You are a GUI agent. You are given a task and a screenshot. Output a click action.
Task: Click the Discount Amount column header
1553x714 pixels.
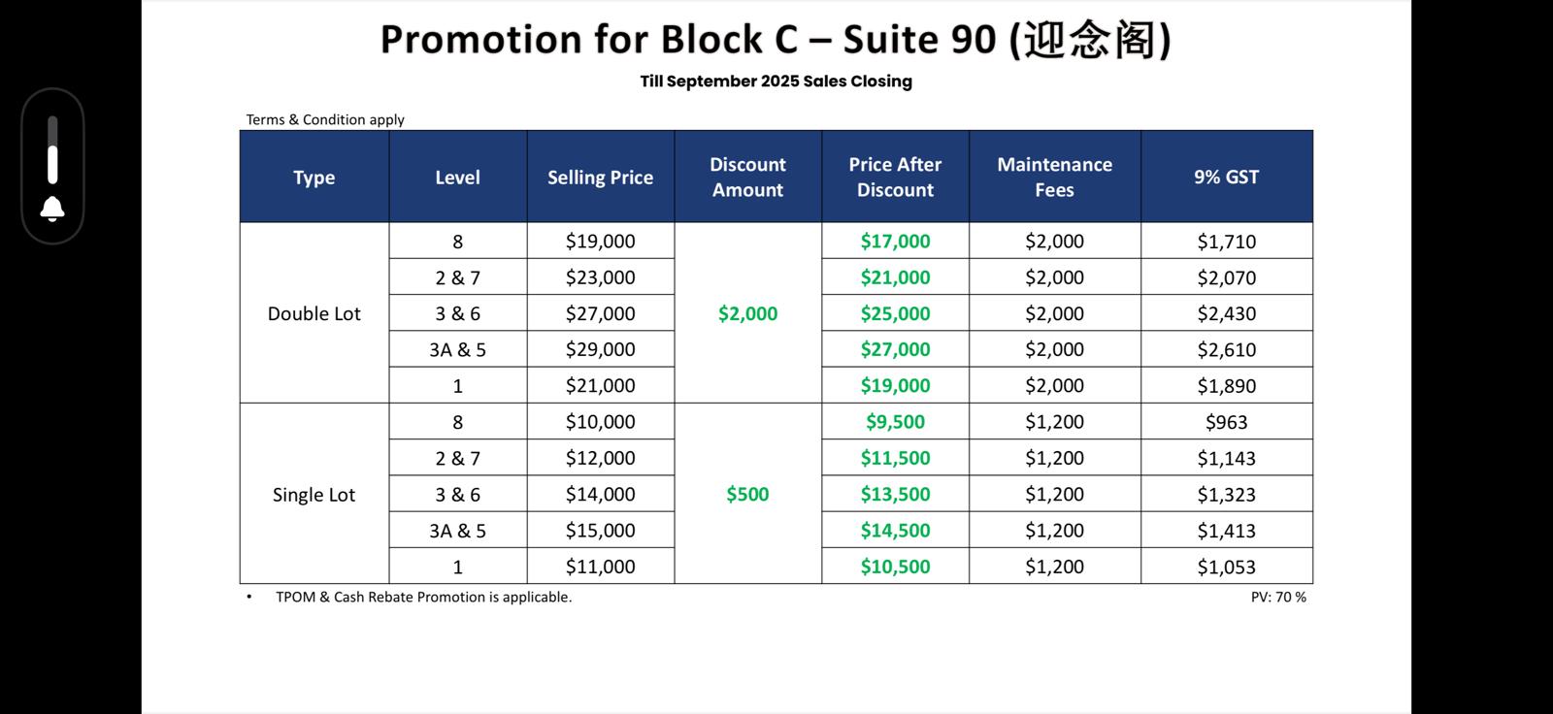(x=747, y=178)
